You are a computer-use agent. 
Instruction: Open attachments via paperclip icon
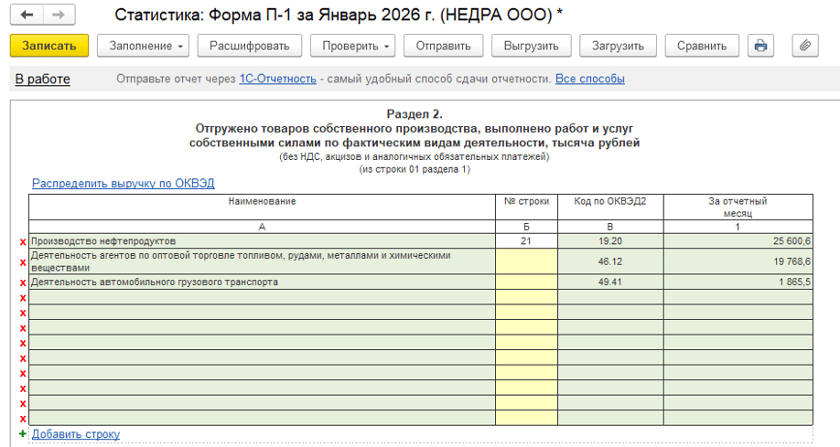[804, 46]
